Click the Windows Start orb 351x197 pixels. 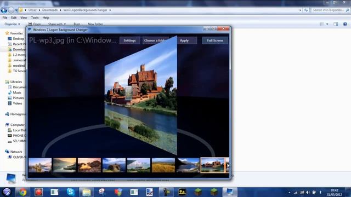(7, 192)
